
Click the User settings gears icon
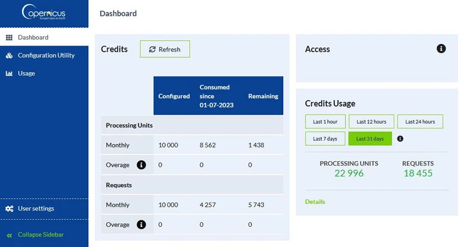(x=9, y=208)
